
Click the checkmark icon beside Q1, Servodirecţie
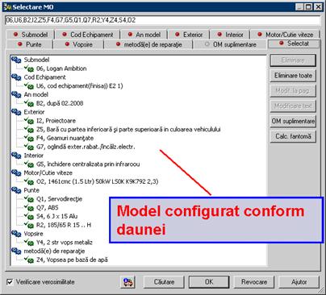click(x=29, y=199)
